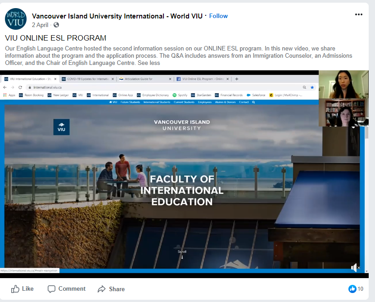
Task: Click the browser reload icon in the video
Action: (20, 87)
